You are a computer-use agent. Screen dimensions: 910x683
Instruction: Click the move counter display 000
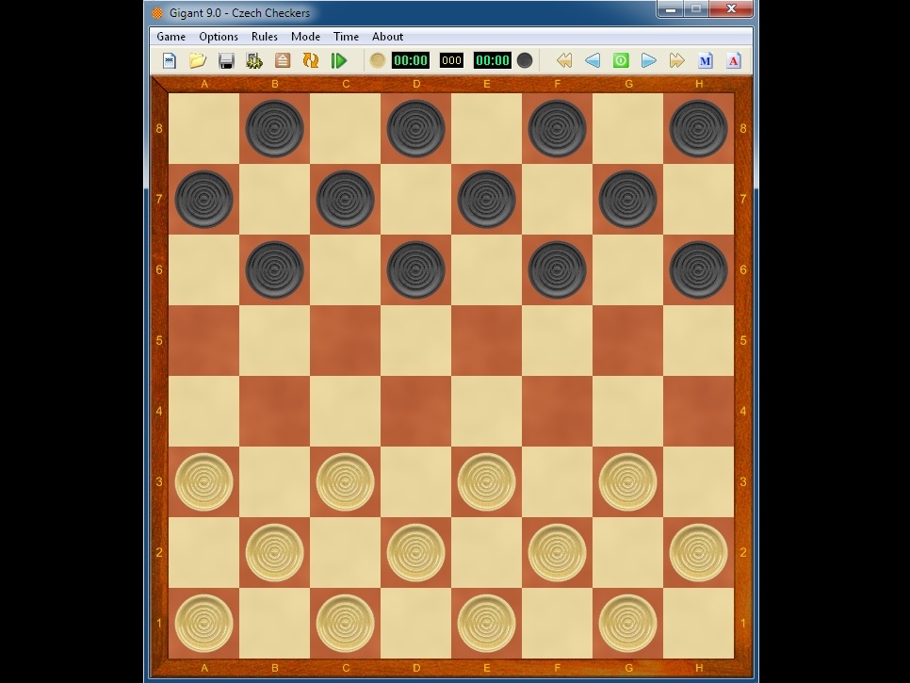[451, 60]
